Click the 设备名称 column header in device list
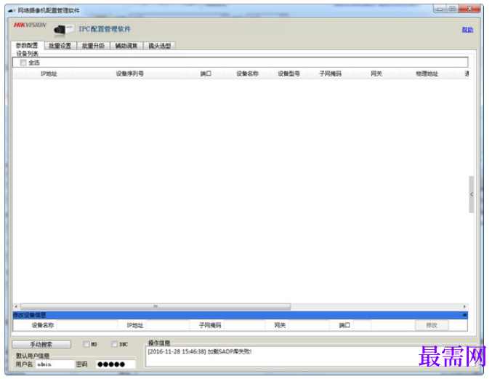 (247, 73)
